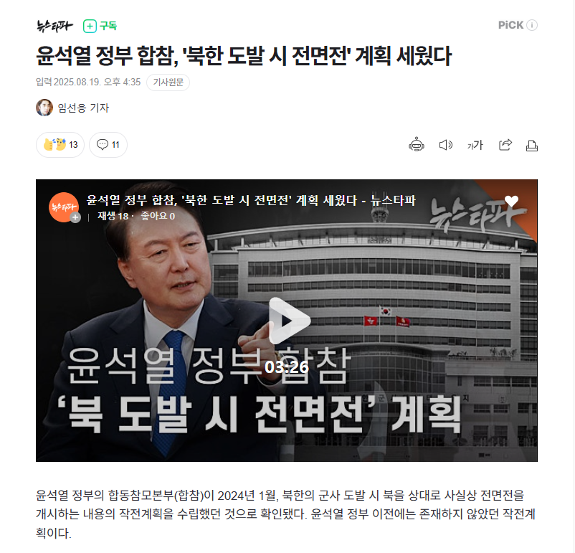Open the PiCK info icon
The height and width of the screenshot is (553, 575).
pyautogui.click(x=532, y=25)
